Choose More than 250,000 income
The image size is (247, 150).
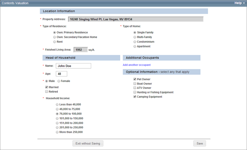click(57, 132)
